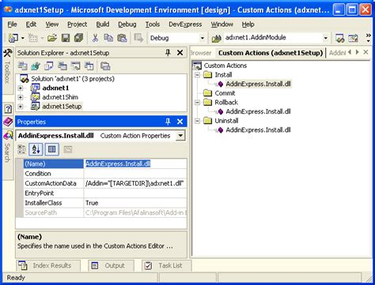The width and height of the screenshot is (375, 285).
Task: Open the Solution Configurations Debug dropdown
Action: coord(203,38)
